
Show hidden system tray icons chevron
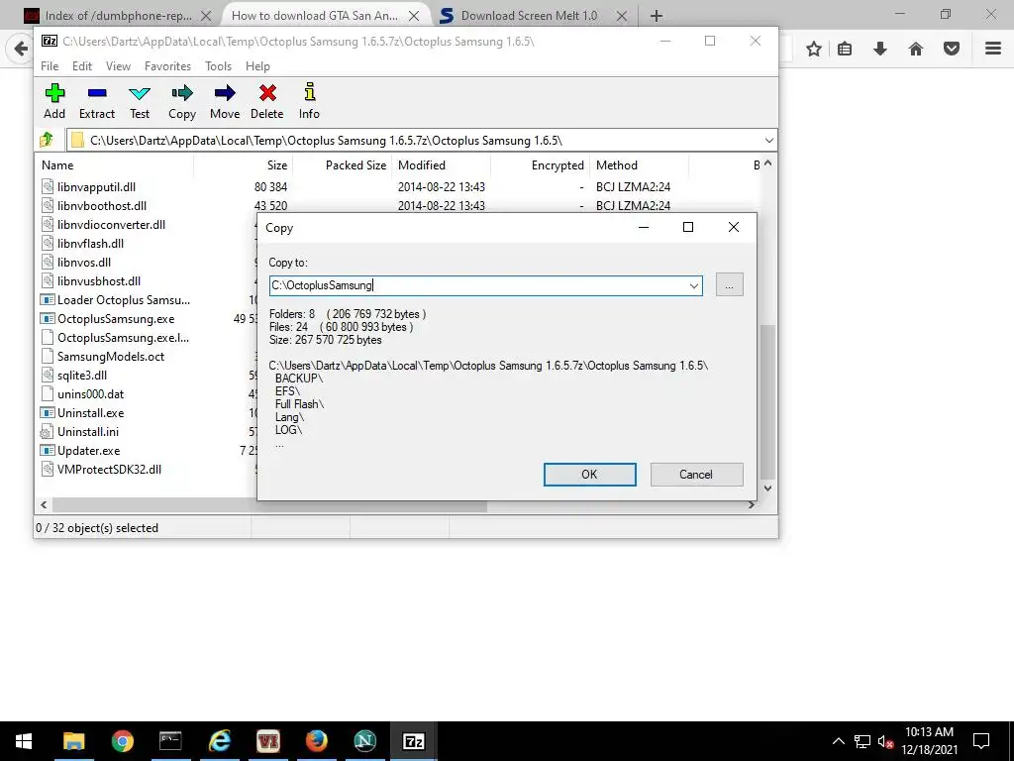coord(838,741)
